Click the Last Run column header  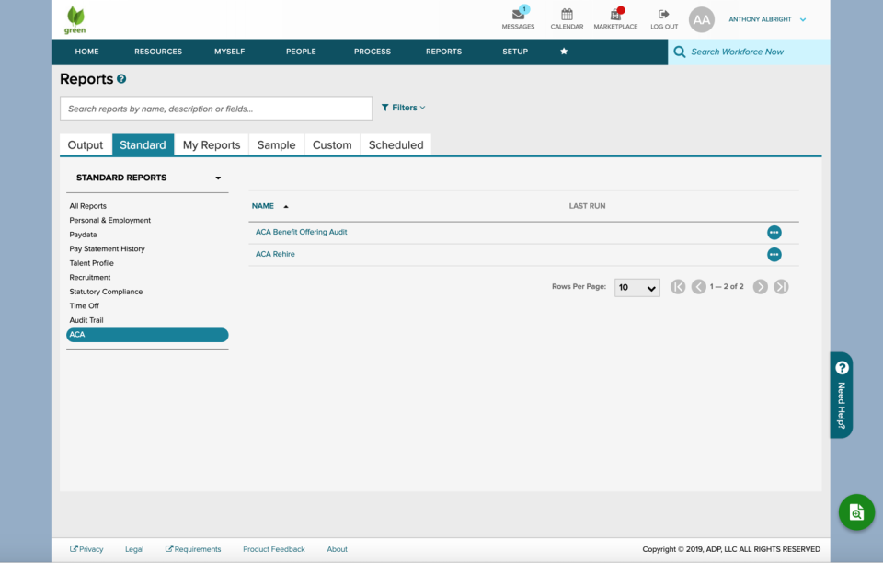587,206
